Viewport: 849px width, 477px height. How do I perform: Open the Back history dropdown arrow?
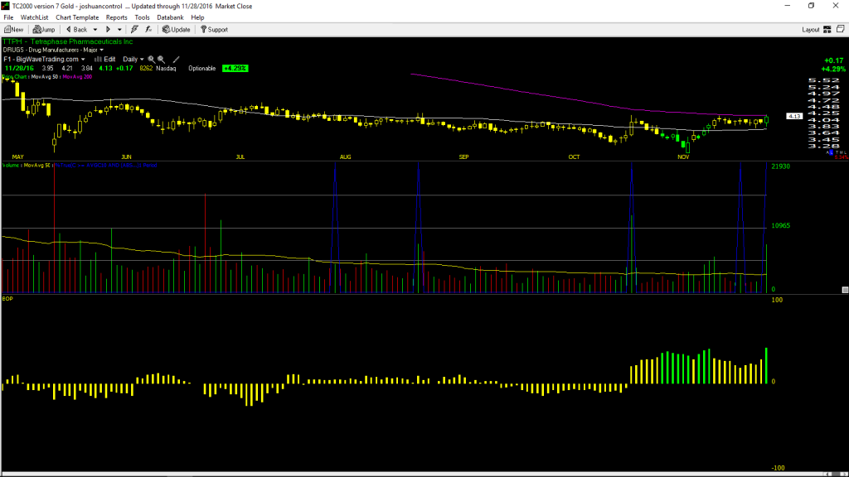tap(95, 30)
